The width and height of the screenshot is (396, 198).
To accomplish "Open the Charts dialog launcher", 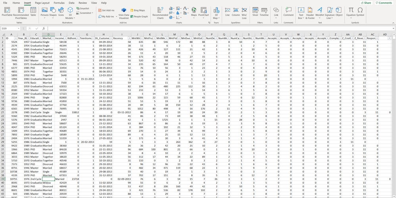I will [209, 23].
